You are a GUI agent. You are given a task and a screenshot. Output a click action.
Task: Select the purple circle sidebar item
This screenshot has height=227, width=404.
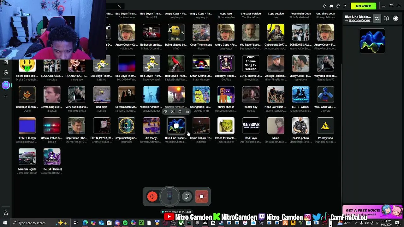6,85
